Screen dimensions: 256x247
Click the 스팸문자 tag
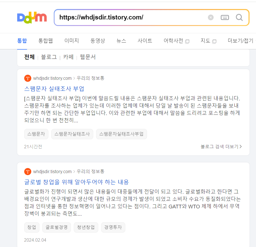click(x=36, y=134)
